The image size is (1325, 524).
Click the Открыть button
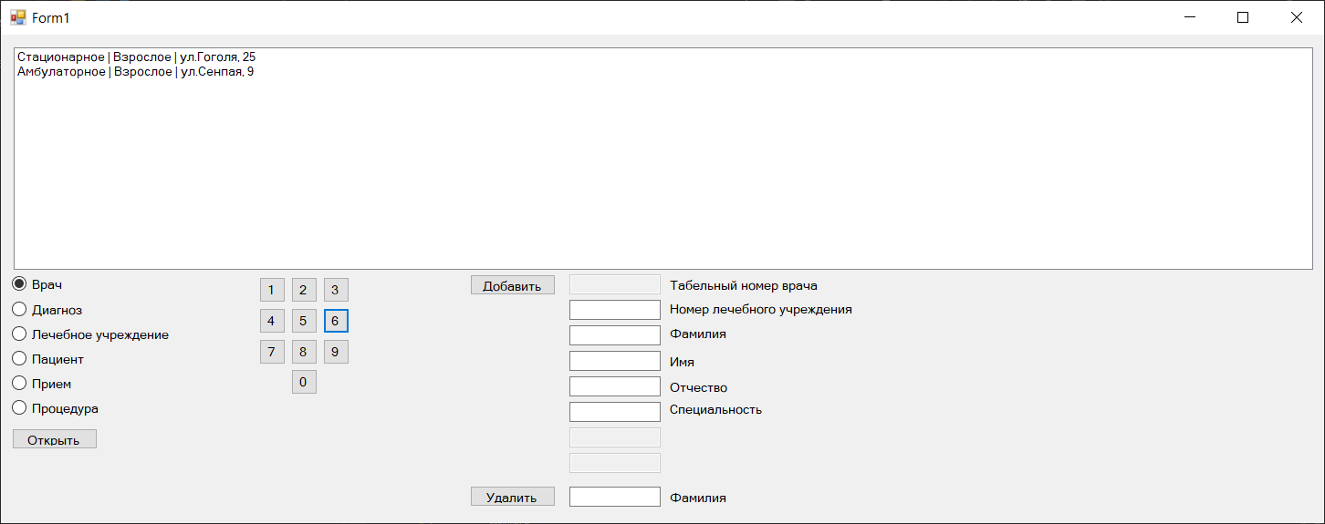point(55,439)
